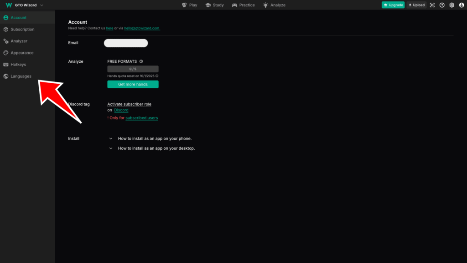Expand the GTO Wizard dropdown chevron

42,5
